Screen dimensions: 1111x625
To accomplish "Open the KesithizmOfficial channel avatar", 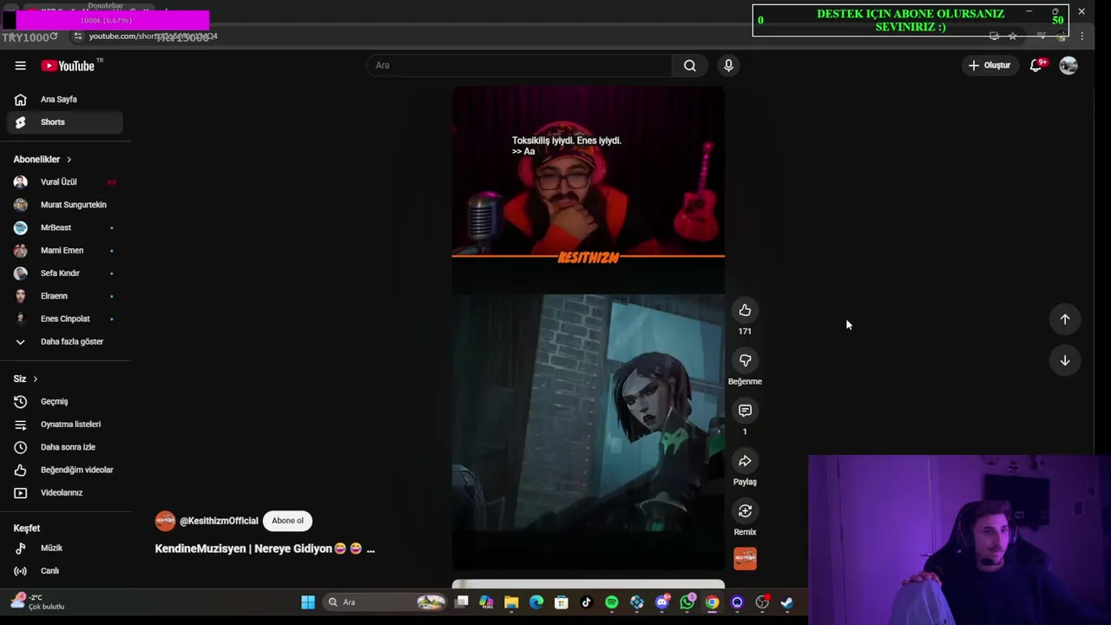I will 165,521.
